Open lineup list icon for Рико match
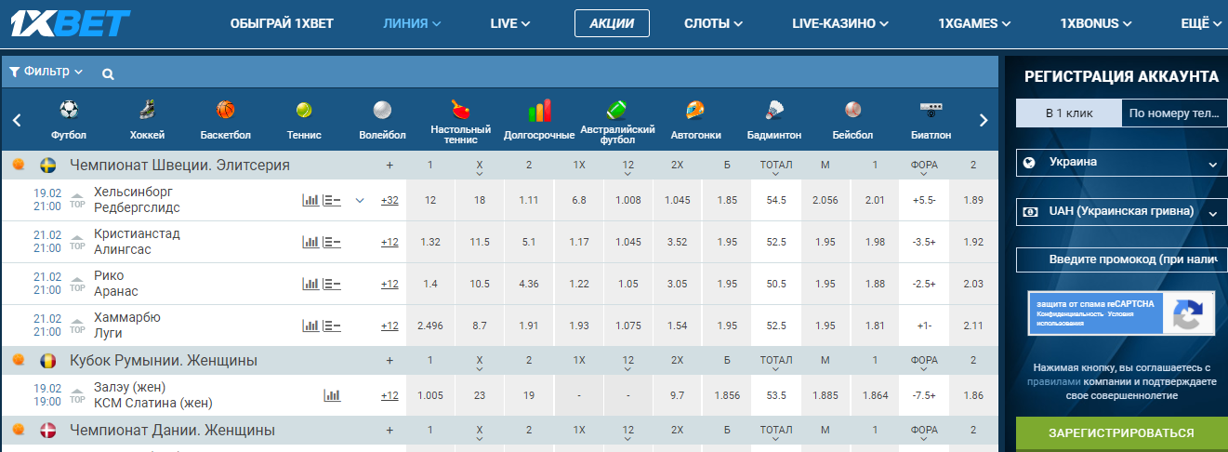 pos(332,284)
